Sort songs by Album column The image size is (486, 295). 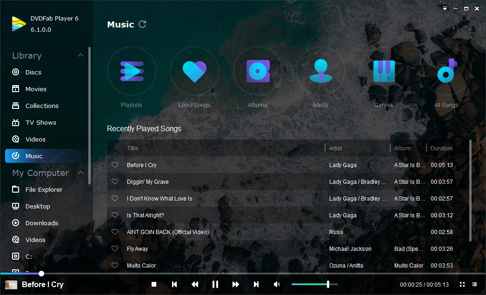click(x=402, y=148)
